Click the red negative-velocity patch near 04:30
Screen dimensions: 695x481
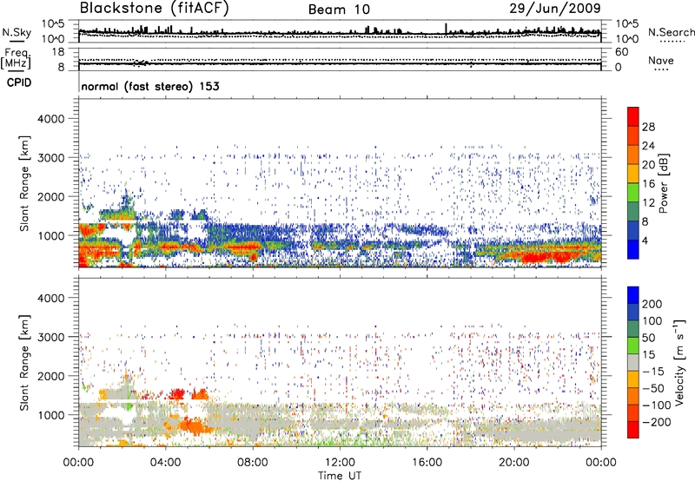point(178,394)
